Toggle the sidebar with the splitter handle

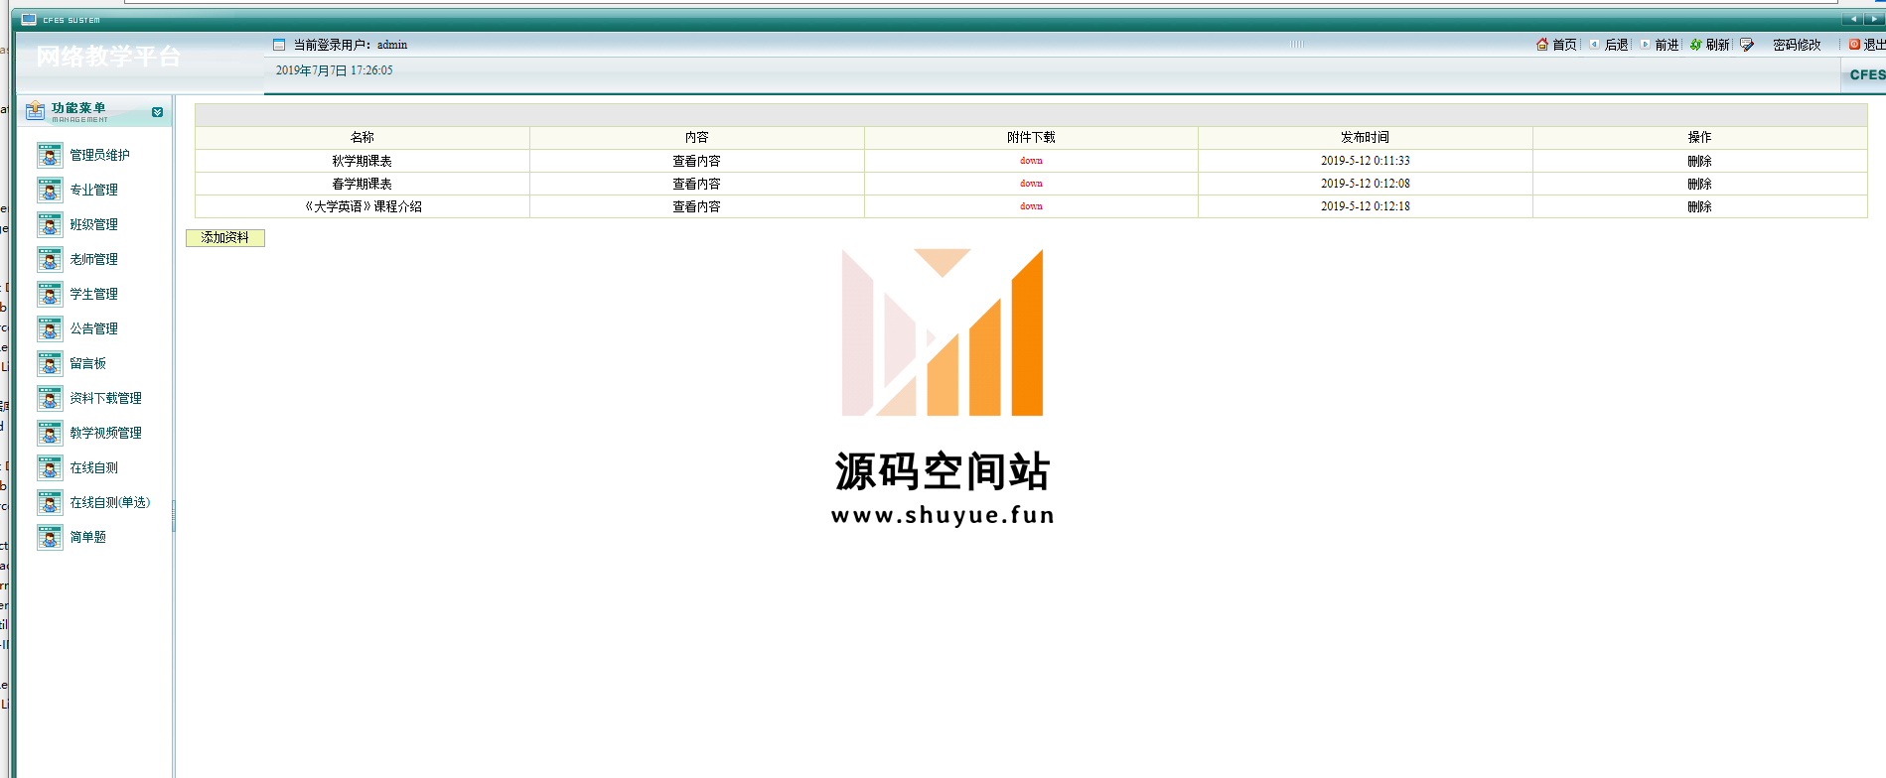coord(174,516)
